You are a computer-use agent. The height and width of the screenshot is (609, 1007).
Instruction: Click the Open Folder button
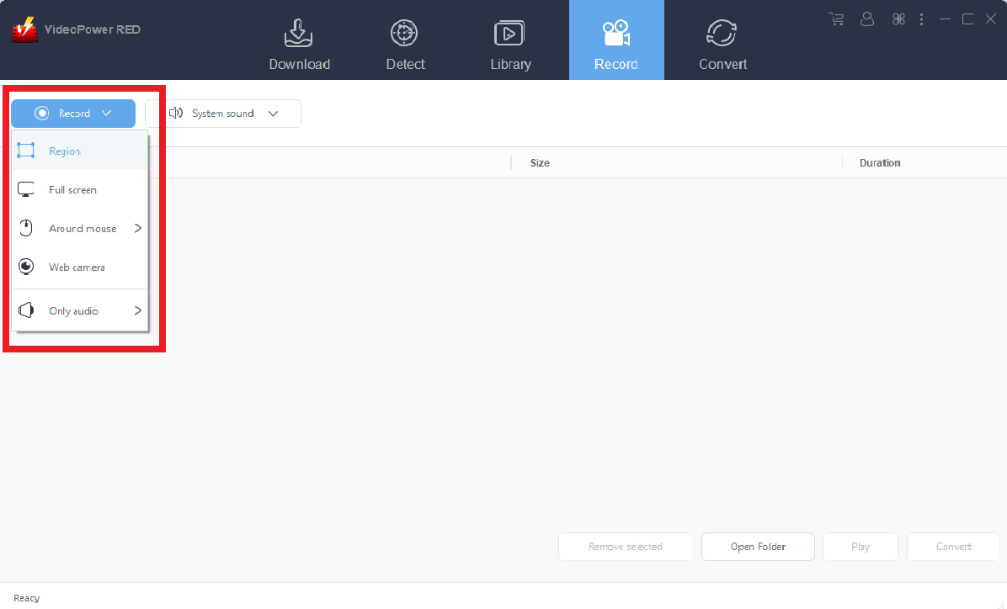pos(757,546)
